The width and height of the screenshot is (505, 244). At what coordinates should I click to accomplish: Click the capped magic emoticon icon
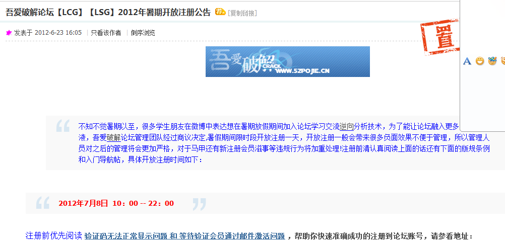tap(492, 61)
